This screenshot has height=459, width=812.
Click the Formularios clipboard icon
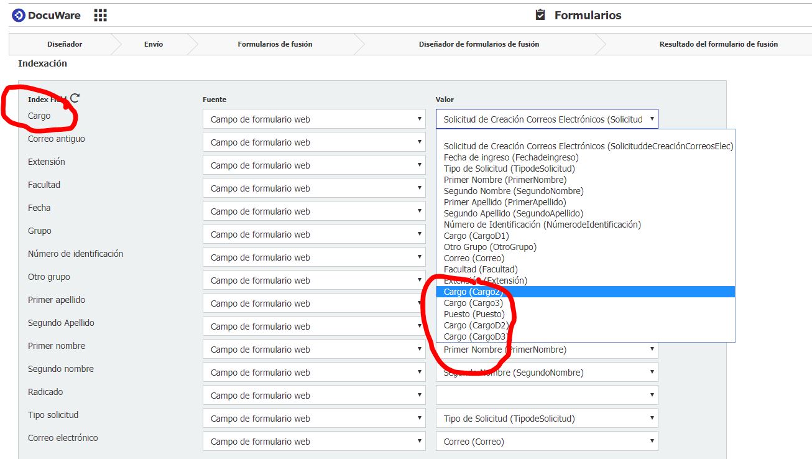[540, 15]
